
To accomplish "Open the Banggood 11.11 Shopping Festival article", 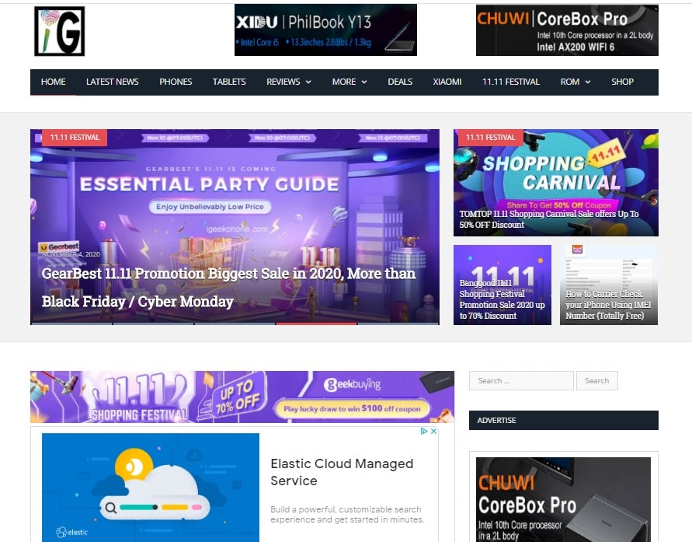I will coord(502,299).
